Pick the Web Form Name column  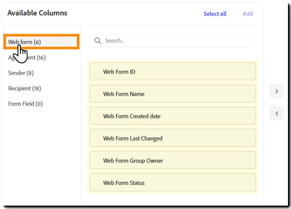coord(172,94)
